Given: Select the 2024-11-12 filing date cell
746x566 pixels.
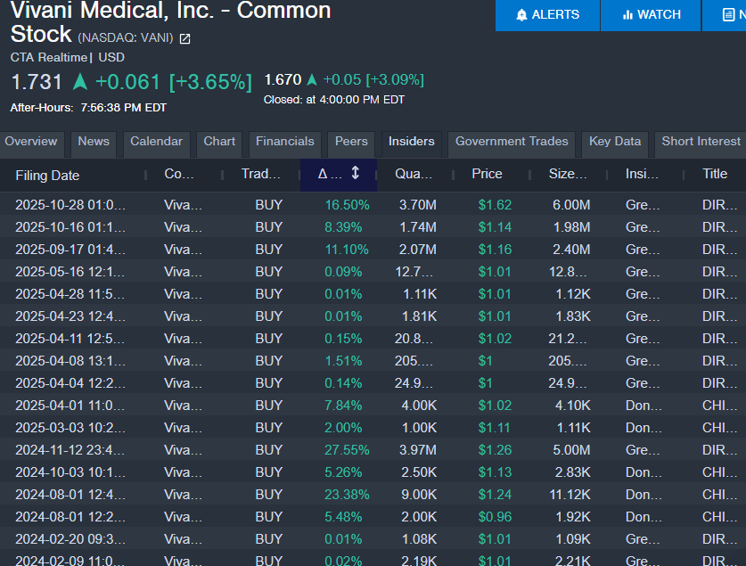Looking at the screenshot, I should pyautogui.click(x=70, y=450).
